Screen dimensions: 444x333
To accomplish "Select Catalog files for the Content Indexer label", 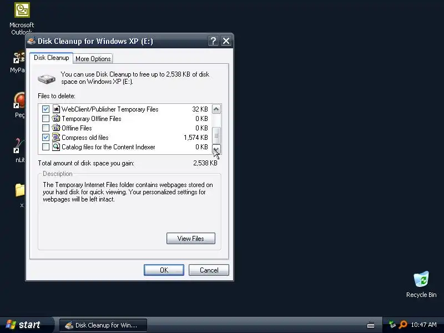I will coord(108,147).
